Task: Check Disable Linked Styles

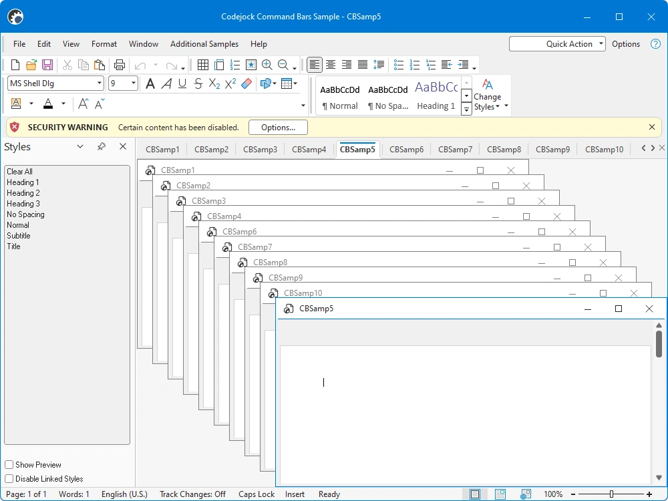Action: (x=9, y=478)
